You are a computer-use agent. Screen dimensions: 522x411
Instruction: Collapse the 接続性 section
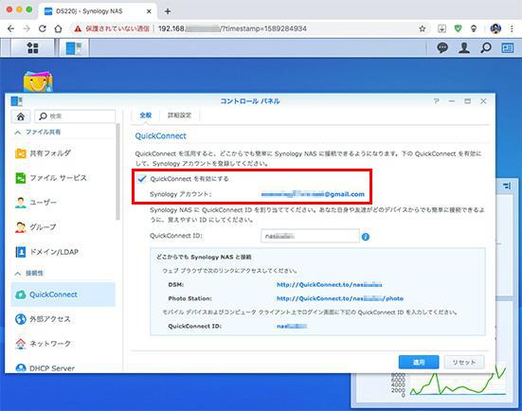coord(18,274)
